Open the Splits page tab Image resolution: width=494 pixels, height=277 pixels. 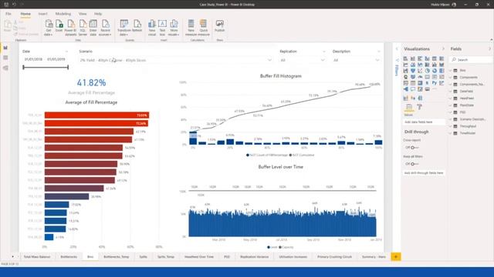tap(144, 257)
